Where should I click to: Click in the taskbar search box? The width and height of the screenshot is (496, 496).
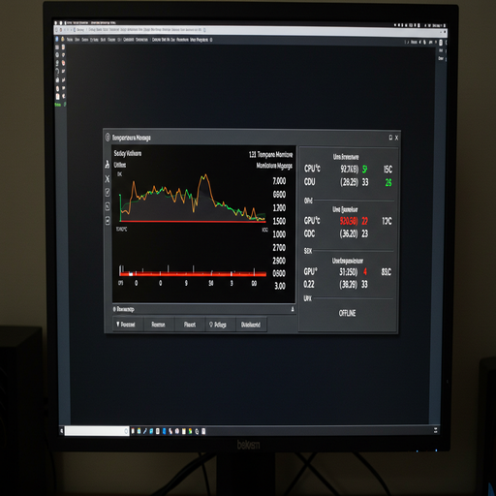(97, 431)
